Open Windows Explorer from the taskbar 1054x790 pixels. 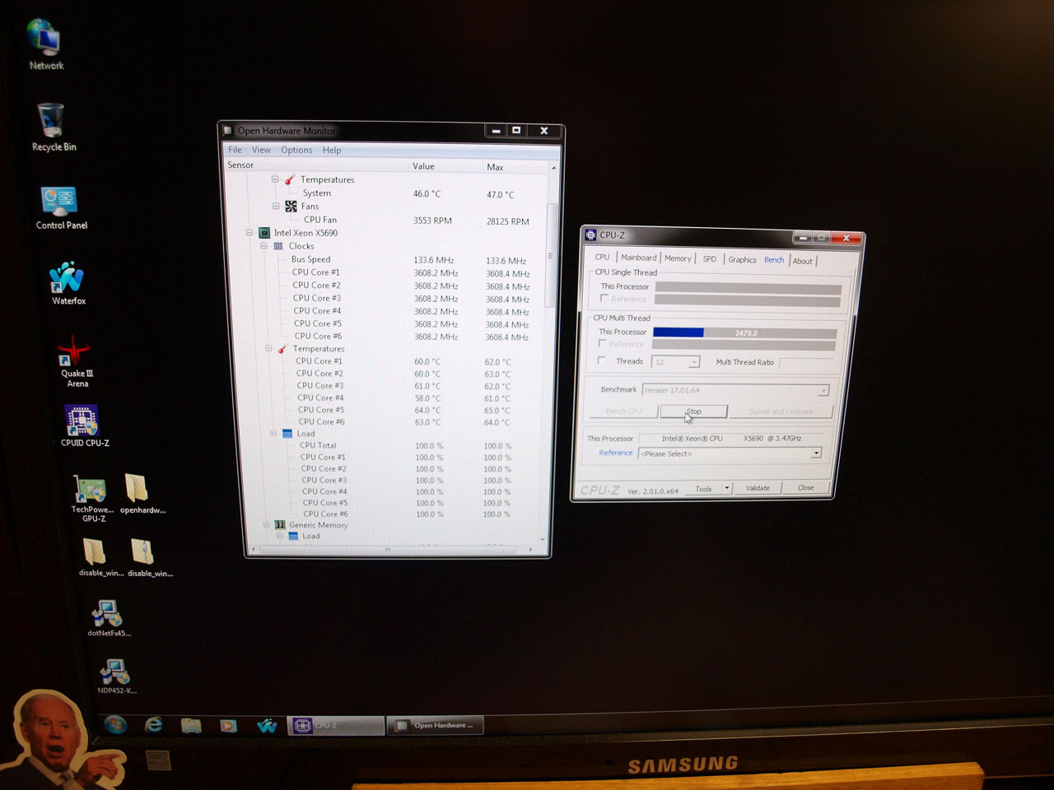tap(191, 725)
